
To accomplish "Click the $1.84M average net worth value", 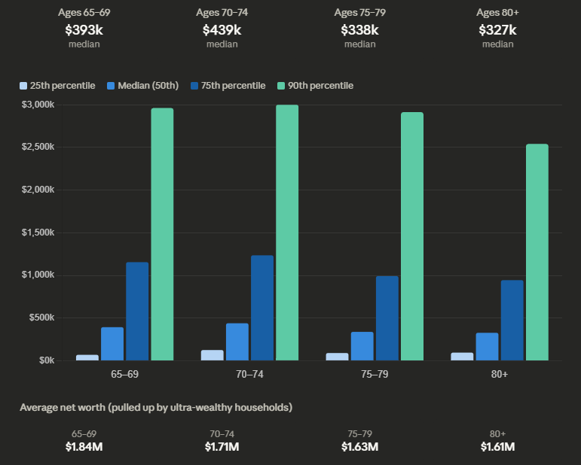I will tap(83, 447).
